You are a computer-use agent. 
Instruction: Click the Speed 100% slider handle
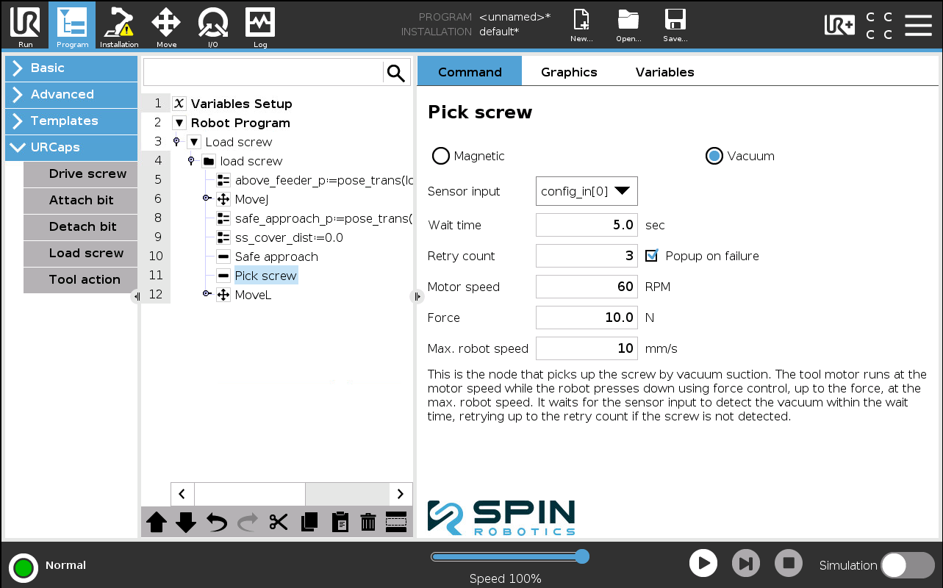point(582,556)
